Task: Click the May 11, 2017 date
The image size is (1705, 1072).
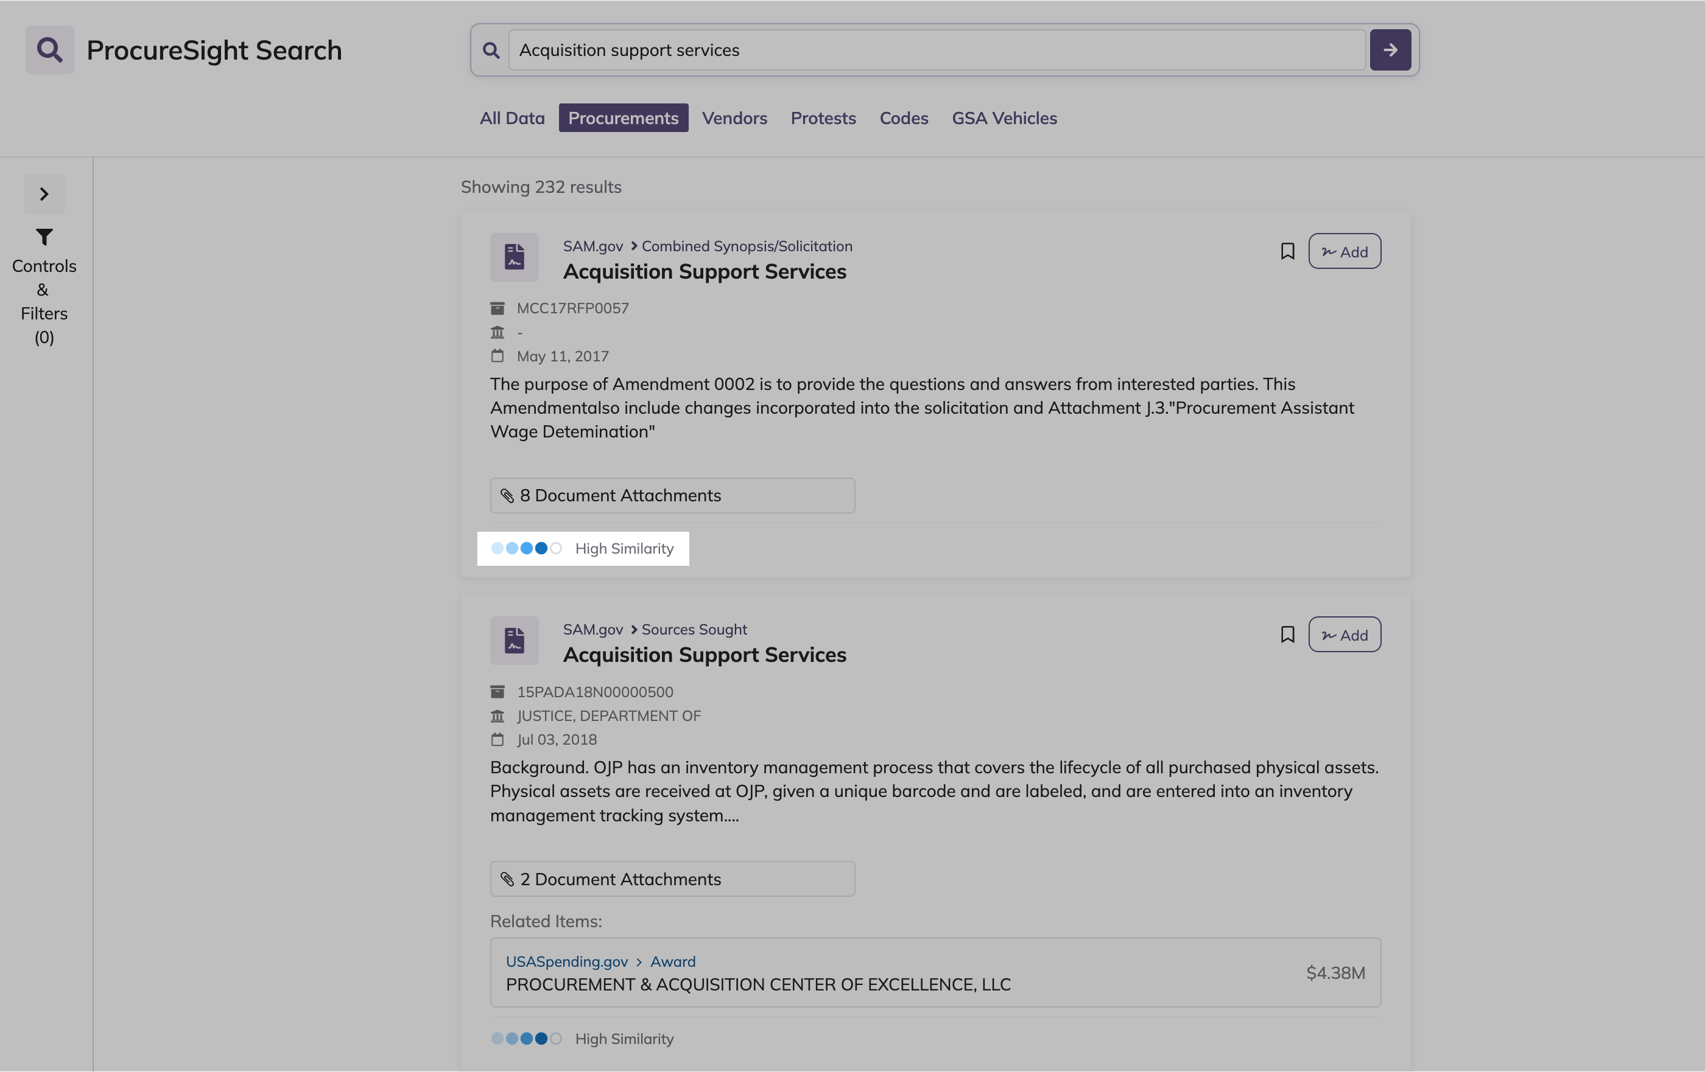Action: click(x=562, y=357)
